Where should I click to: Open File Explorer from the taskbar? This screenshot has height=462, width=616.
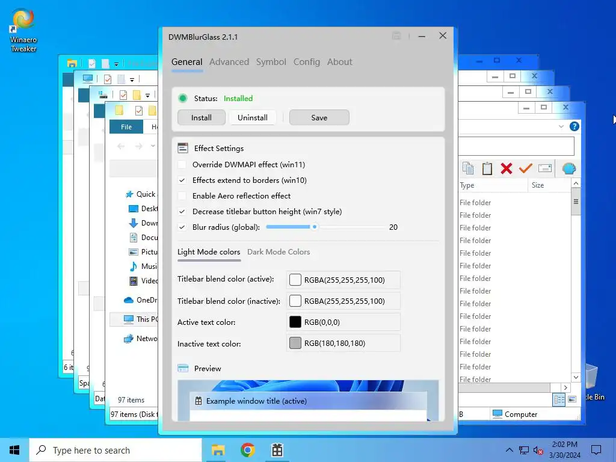pyautogui.click(x=218, y=450)
